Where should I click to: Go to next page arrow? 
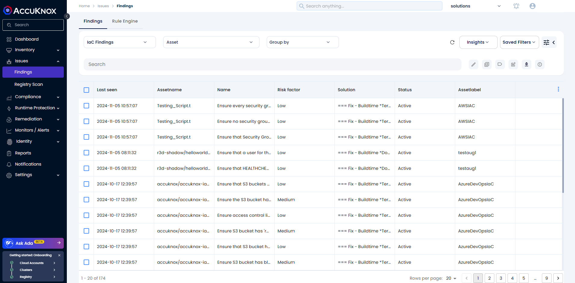[x=558, y=278]
